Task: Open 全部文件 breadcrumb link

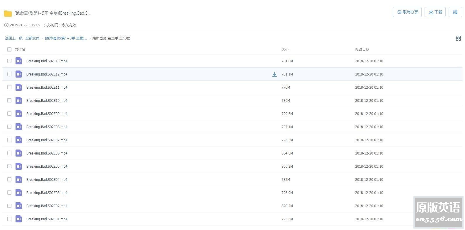Action: click(32, 38)
